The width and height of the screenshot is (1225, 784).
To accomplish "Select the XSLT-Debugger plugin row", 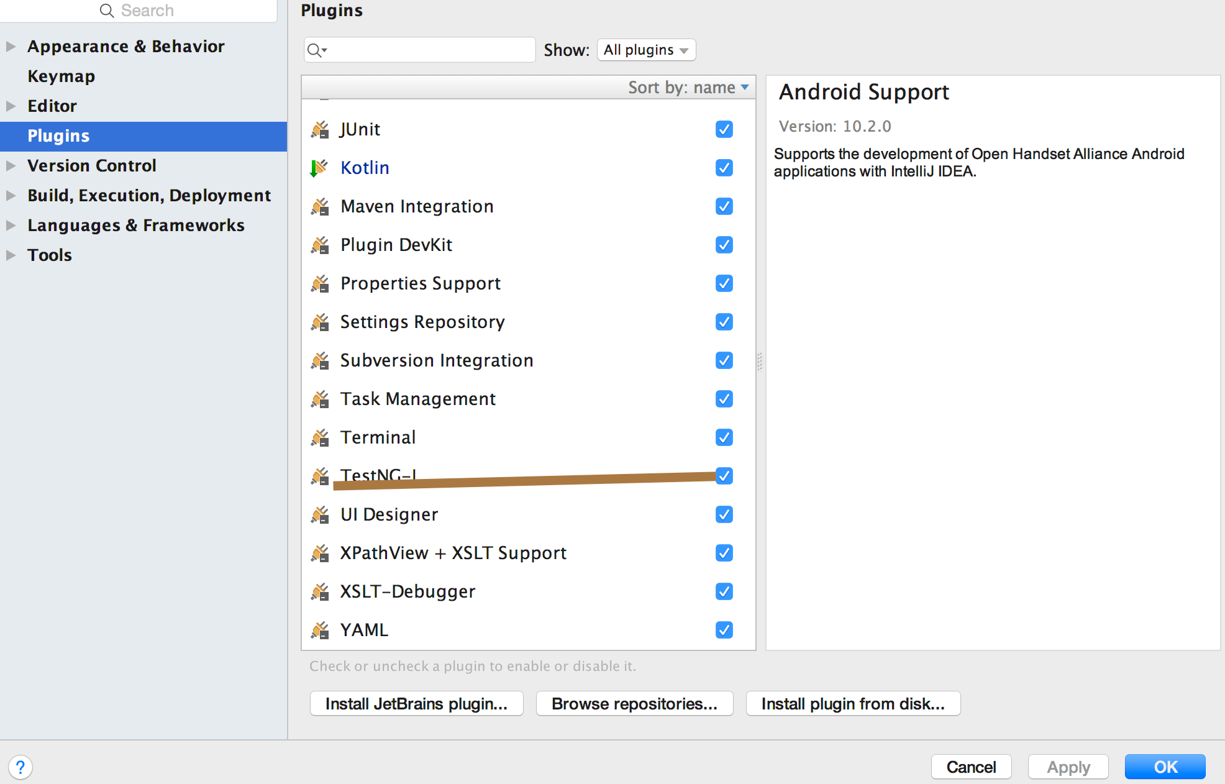I will click(x=529, y=591).
